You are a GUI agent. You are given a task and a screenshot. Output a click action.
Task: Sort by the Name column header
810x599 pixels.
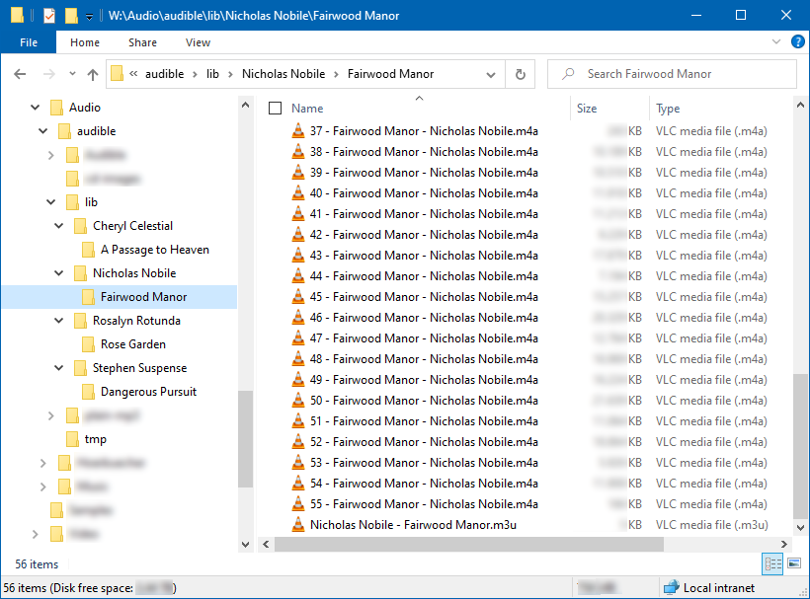(x=307, y=109)
